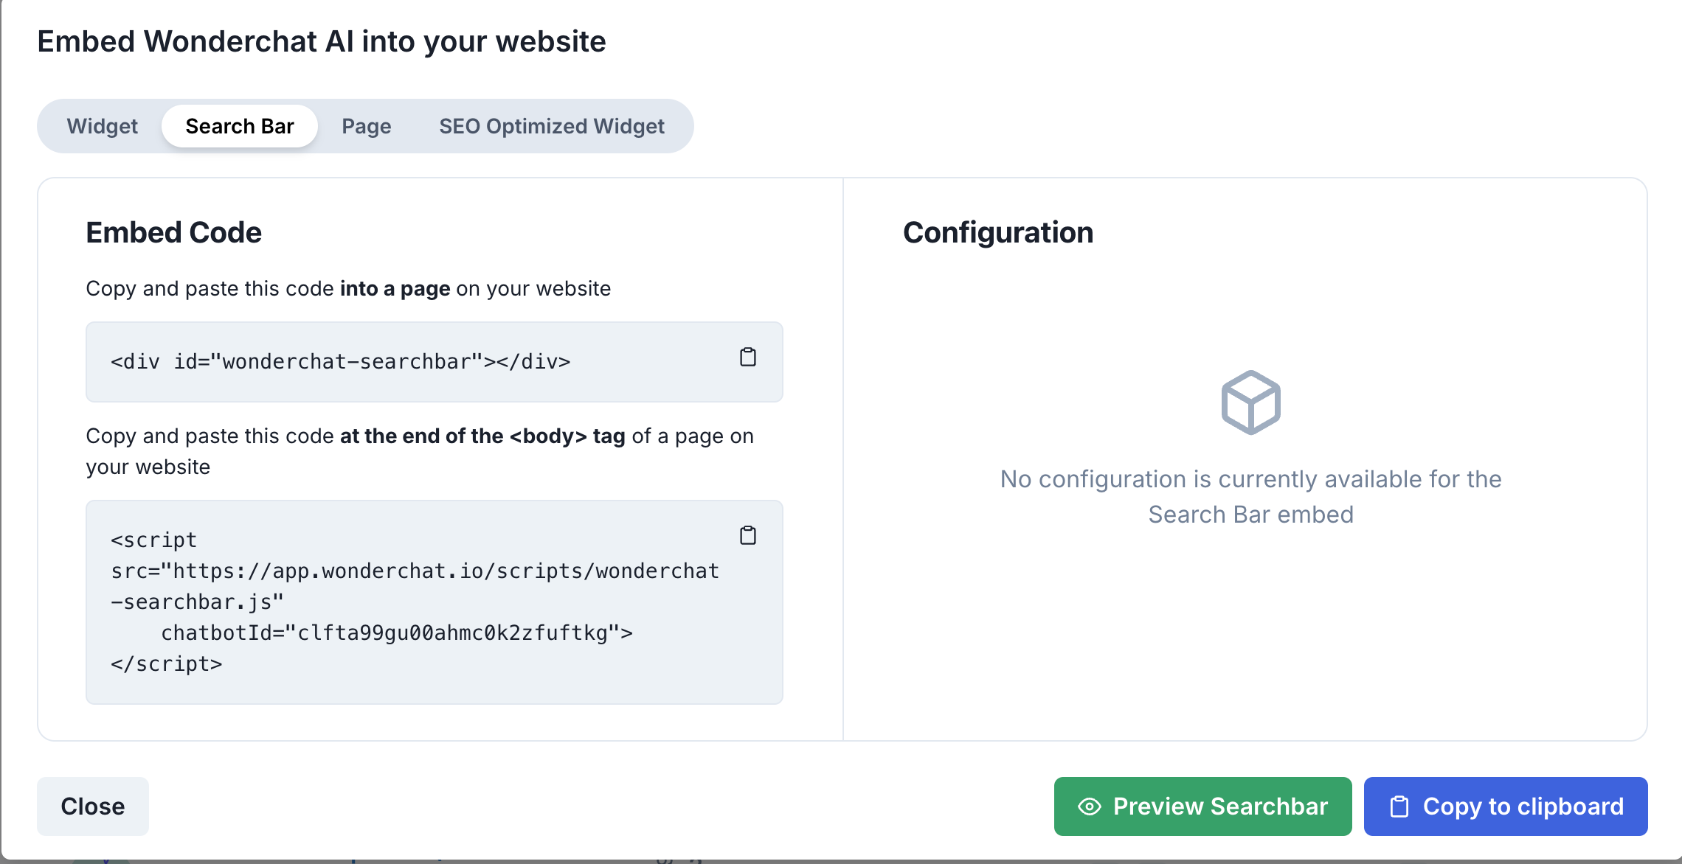Copy the wonderchat-searchbar div snippet via clipboard icon
Viewport: 1682px width, 864px height.
click(x=747, y=358)
